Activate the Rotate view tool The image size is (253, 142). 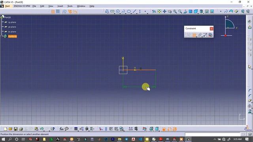pos(170,11)
